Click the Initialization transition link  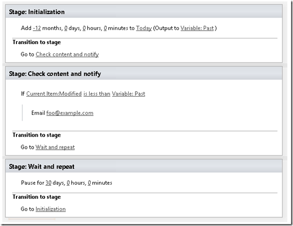50,209
